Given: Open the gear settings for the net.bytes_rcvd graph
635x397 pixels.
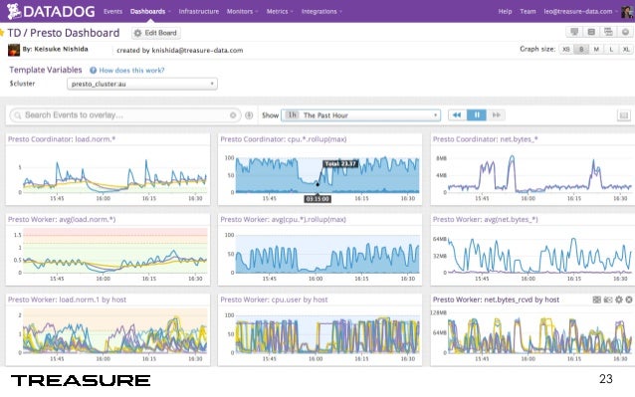Looking at the screenshot, I should click(x=619, y=299).
